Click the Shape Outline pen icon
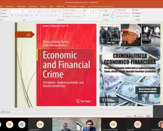163x131 pixels. (117, 13)
